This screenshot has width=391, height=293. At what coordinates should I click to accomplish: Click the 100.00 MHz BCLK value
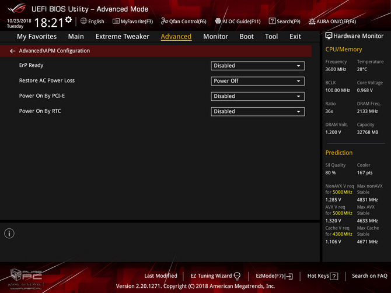[338, 90]
